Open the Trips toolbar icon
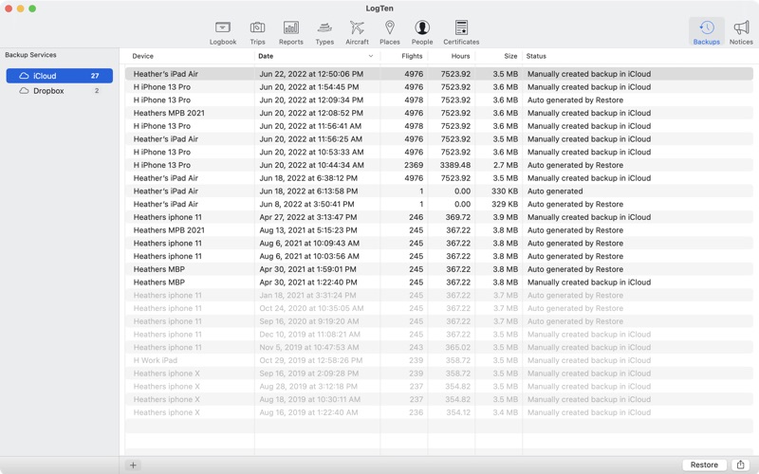 (257, 33)
